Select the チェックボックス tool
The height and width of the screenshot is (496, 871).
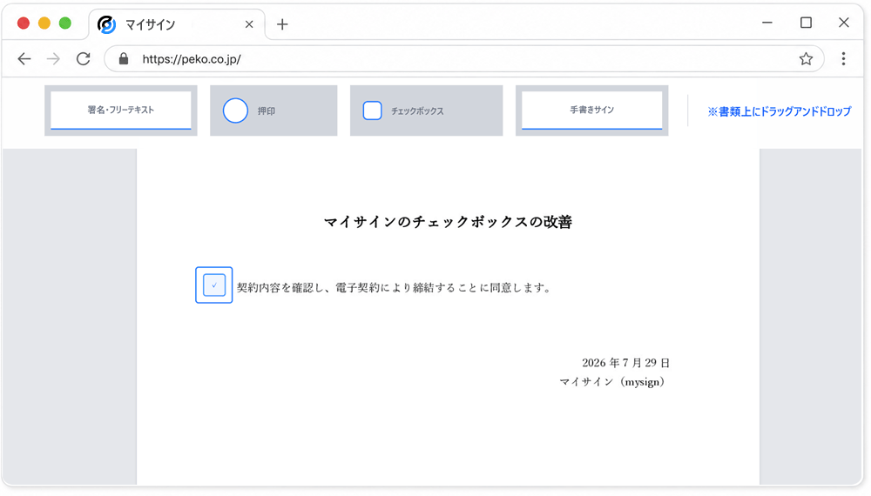pos(426,111)
